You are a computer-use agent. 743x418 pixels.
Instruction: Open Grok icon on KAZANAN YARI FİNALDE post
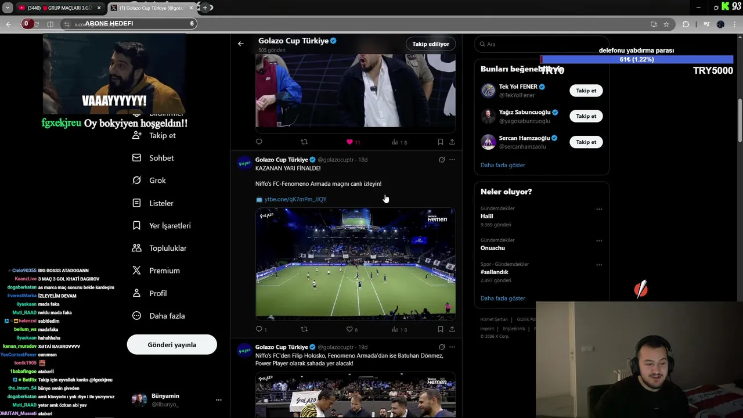click(x=442, y=160)
